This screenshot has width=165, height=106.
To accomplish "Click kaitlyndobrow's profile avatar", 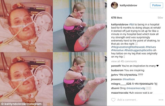I will [115, 5].
